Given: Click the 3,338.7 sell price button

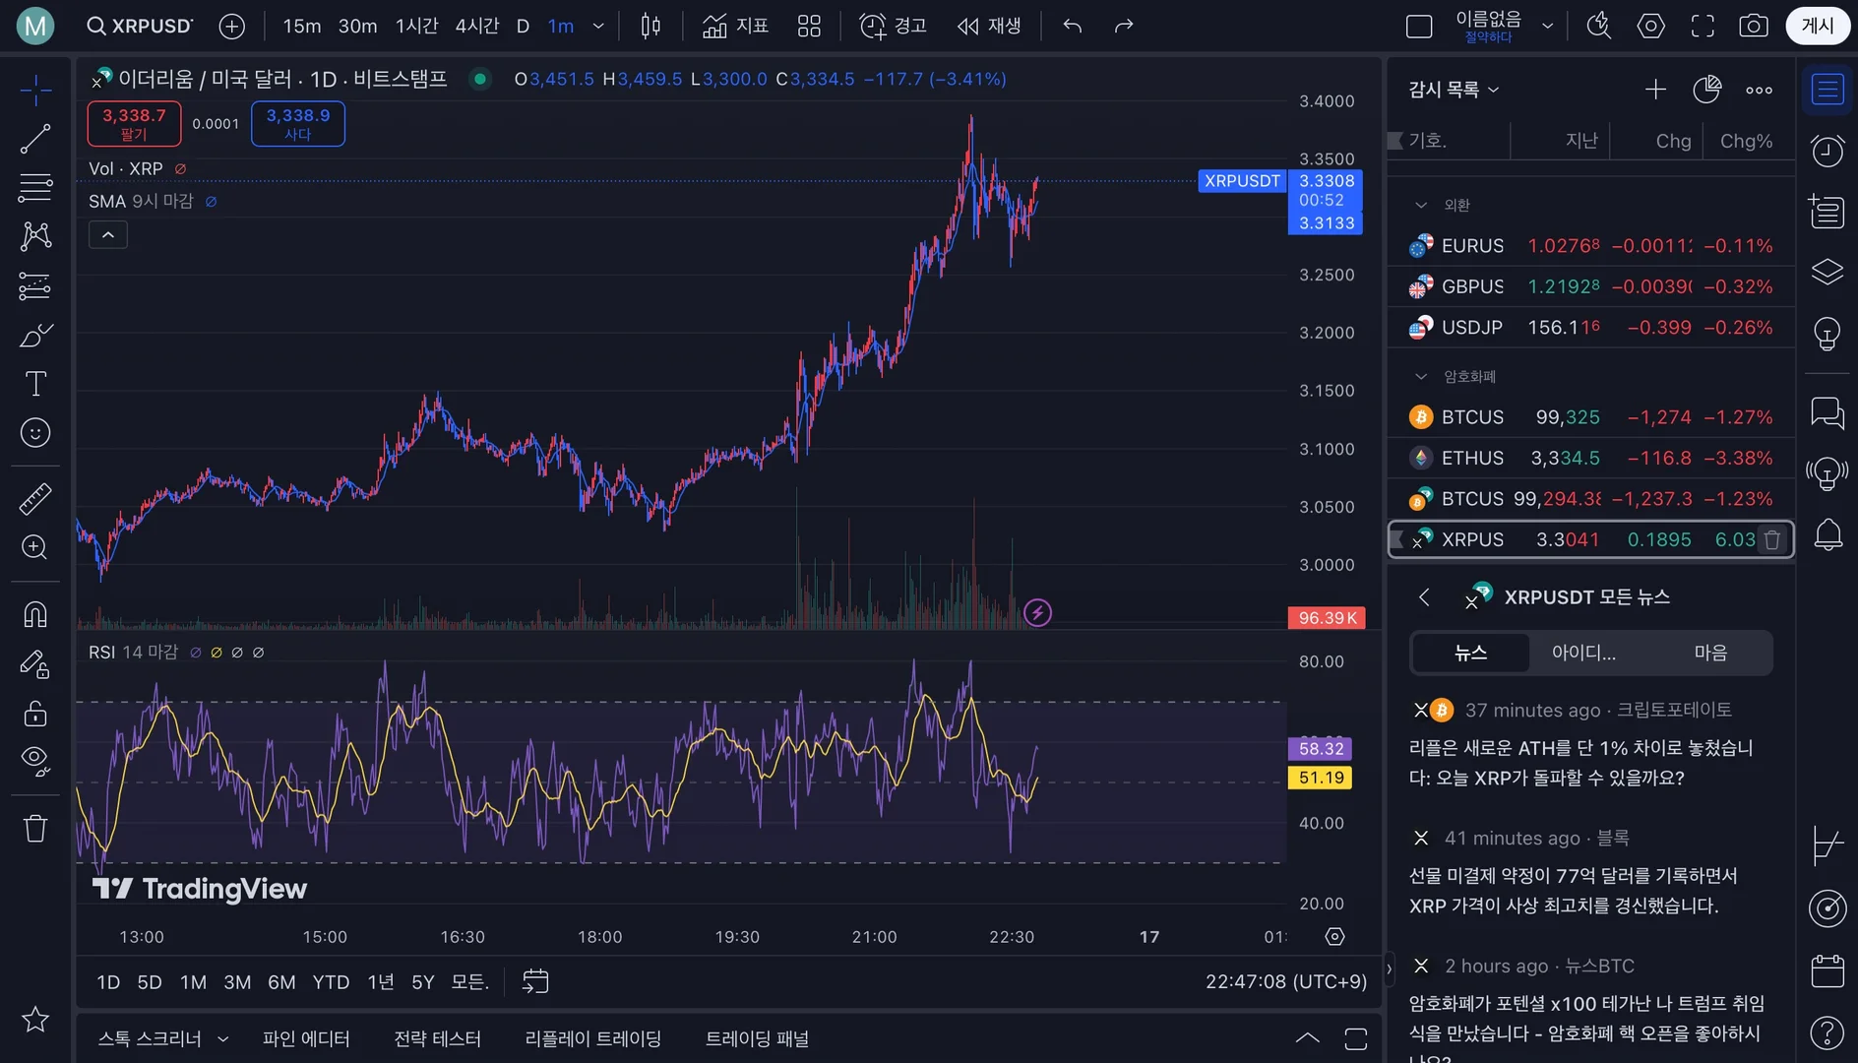Looking at the screenshot, I should tap(134, 124).
